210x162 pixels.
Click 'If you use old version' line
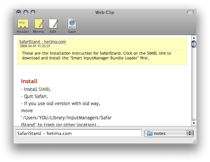[60, 103]
